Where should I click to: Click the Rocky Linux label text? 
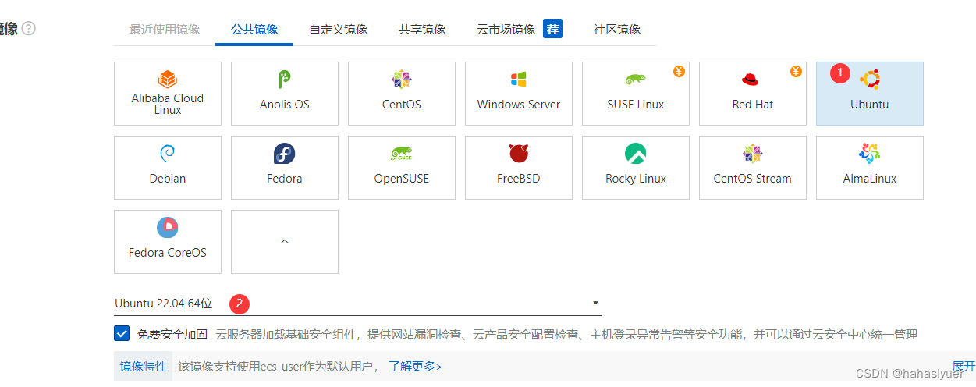coord(636,179)
